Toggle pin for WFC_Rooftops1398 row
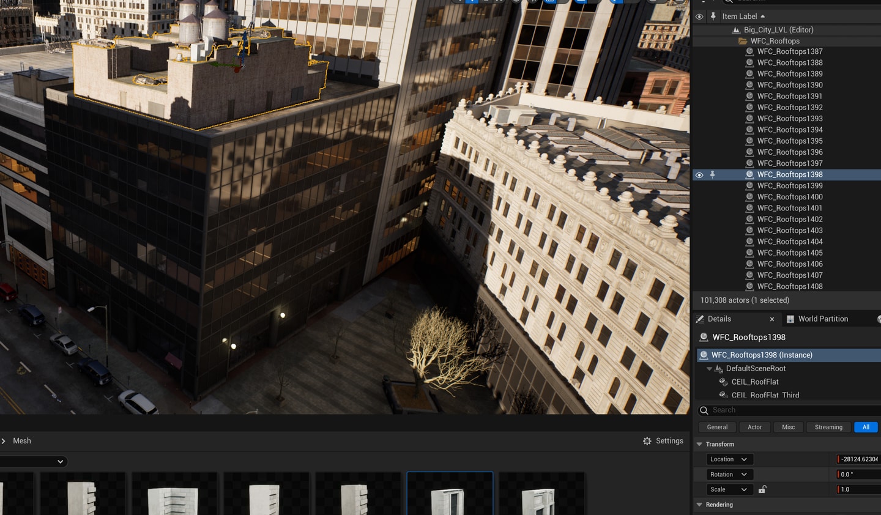 pyautogui.click(x=712, y=175)
